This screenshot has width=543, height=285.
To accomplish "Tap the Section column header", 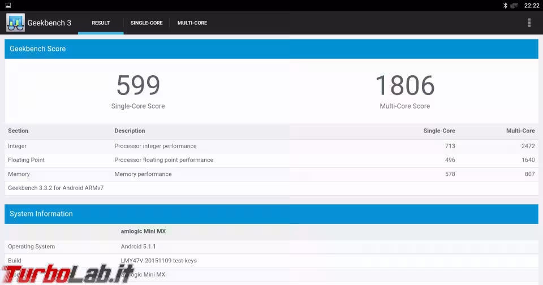I will pyautogui.click(x=18, y=131).
